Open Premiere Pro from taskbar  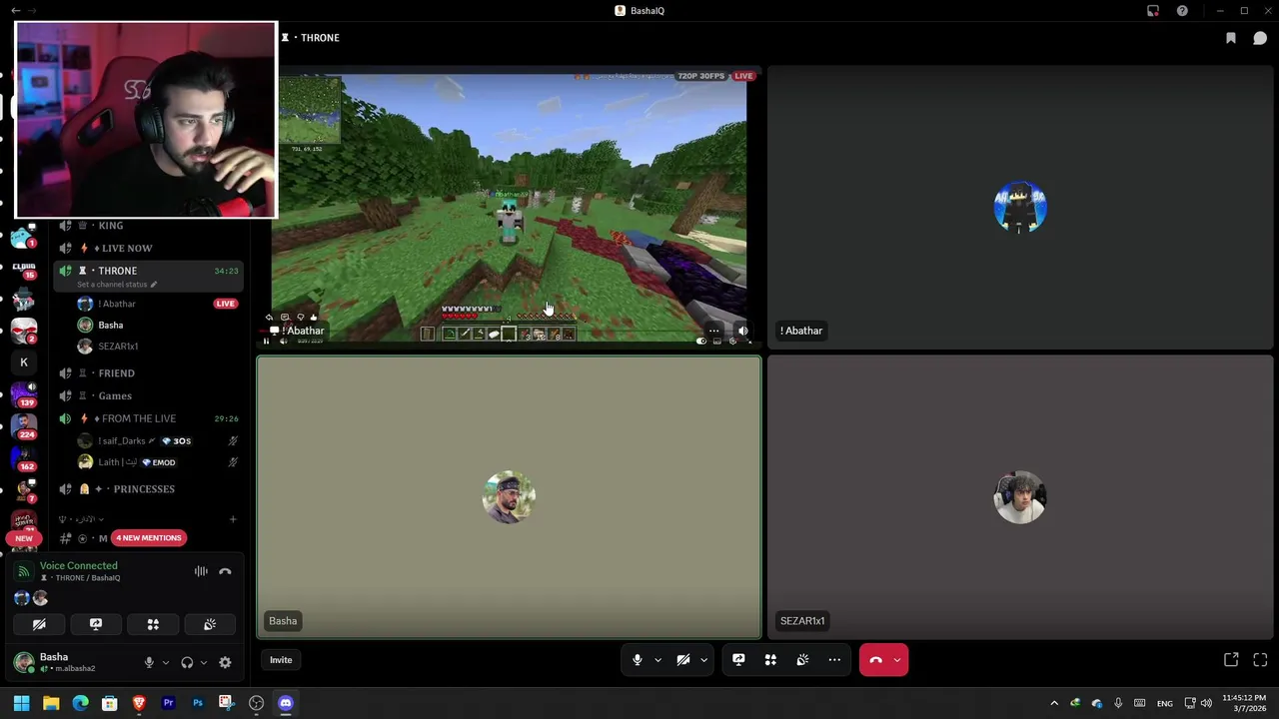(168, 703)
